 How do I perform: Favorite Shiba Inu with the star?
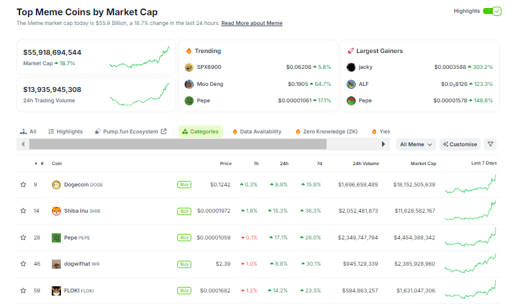pyautogui.click(x=23, y=211)
